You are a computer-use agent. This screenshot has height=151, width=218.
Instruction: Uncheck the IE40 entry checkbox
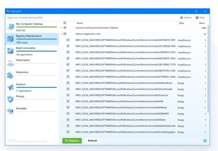[x=68, y=101]
